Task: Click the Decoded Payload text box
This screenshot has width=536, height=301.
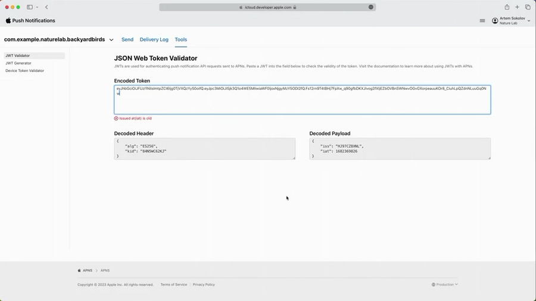Action: coord(400,149)
